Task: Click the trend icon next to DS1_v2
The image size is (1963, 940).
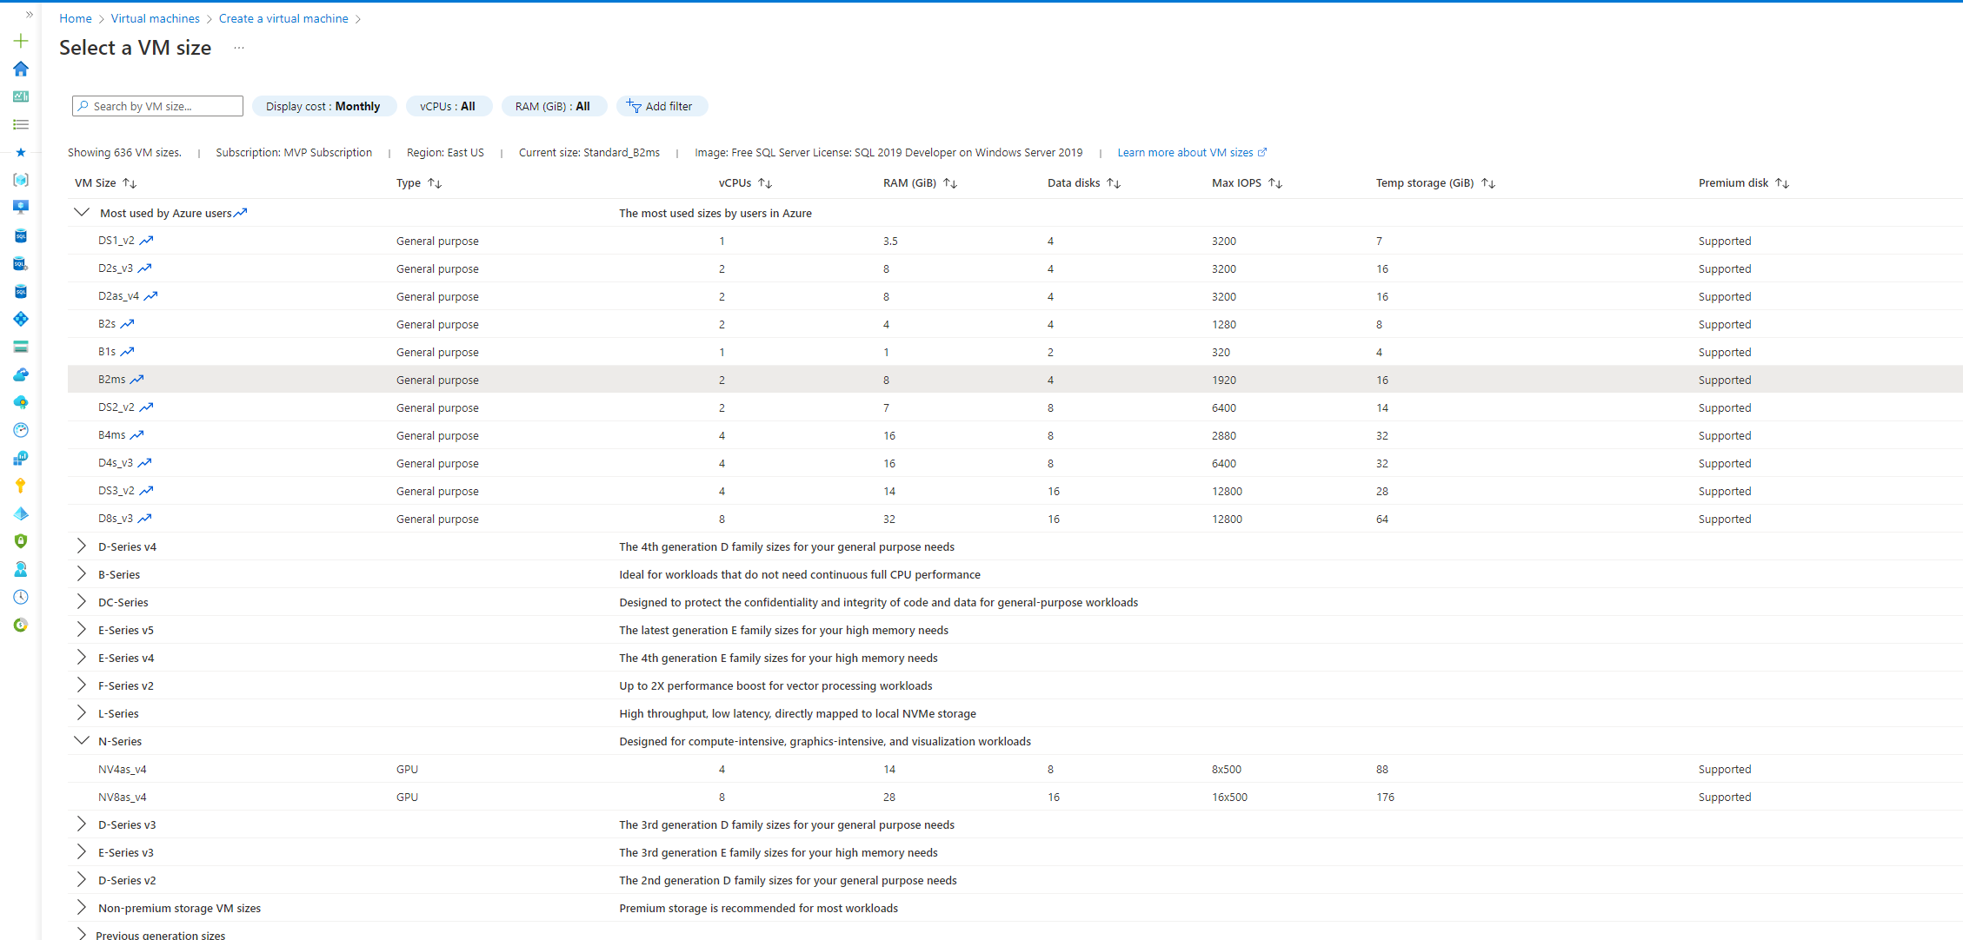Action: click(x=146, y=241)
